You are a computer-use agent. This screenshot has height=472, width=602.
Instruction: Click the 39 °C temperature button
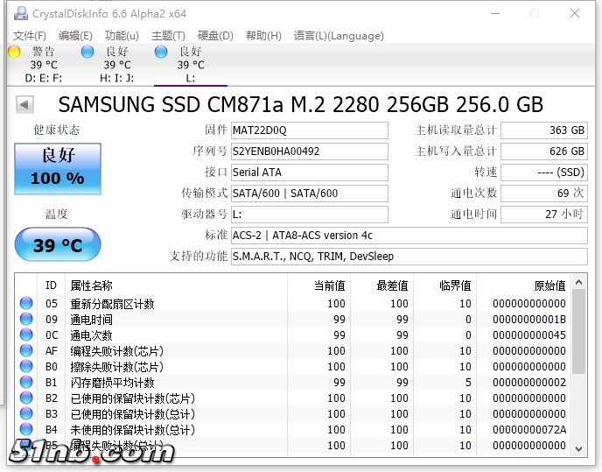tap(58, 245)
